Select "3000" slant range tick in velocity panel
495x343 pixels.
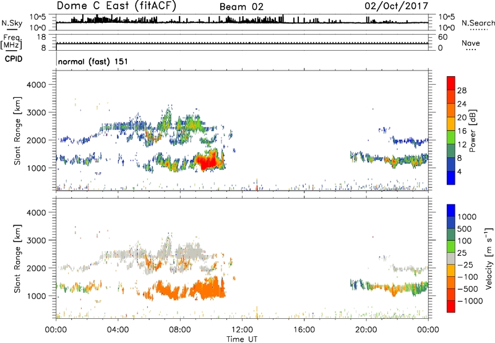37,240
